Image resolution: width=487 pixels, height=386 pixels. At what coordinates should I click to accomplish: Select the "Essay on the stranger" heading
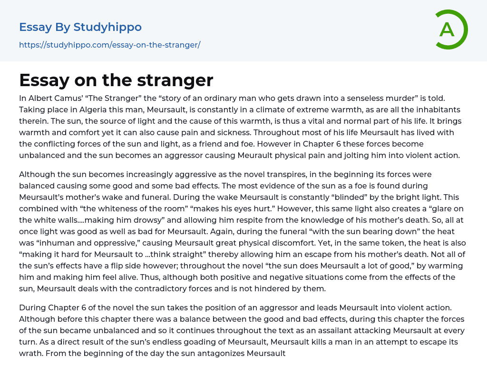(116, 79)
